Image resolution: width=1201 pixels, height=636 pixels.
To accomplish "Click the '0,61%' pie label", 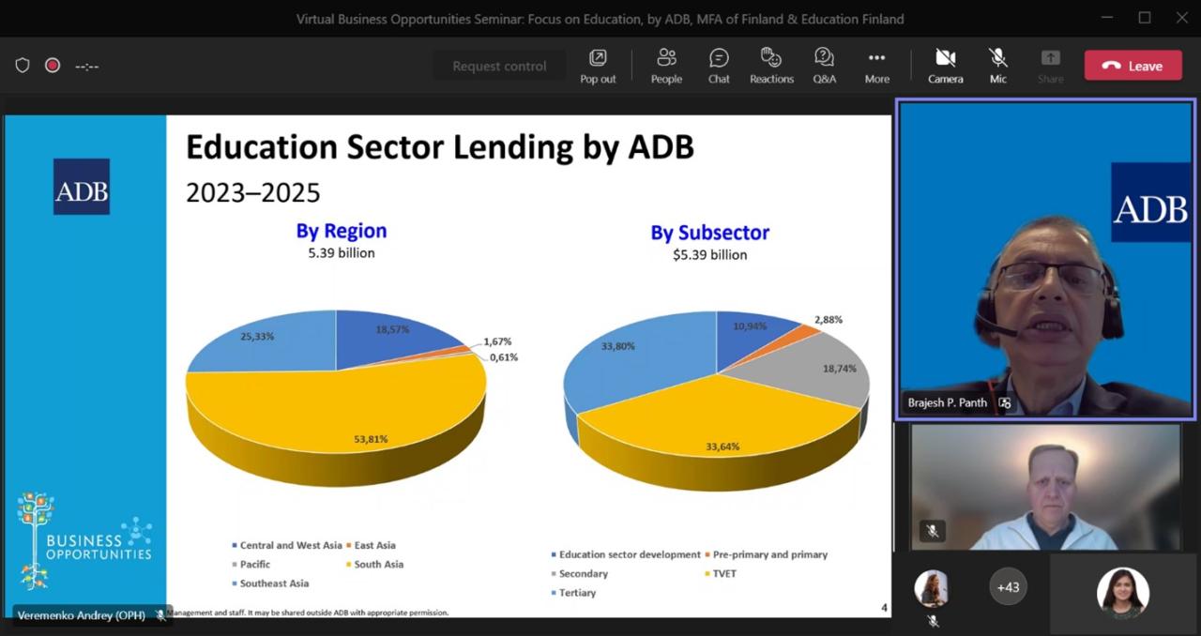I will click(x=503, y=357).
